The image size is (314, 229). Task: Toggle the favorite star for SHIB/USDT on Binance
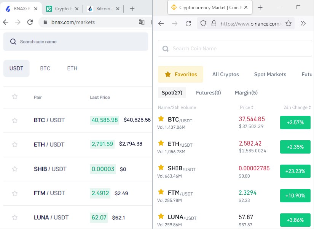click(x=161, y=167)
